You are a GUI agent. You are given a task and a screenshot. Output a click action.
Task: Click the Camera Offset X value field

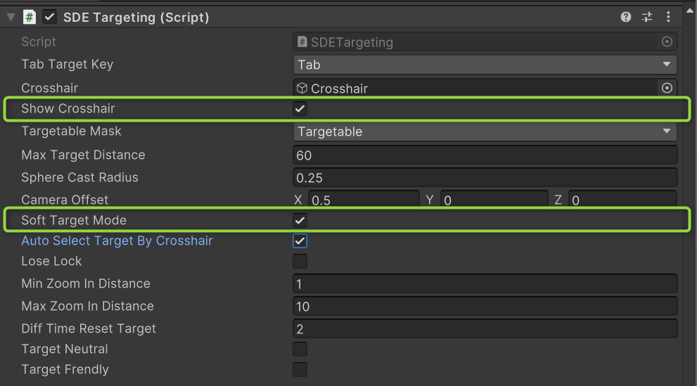pos(363,200)
